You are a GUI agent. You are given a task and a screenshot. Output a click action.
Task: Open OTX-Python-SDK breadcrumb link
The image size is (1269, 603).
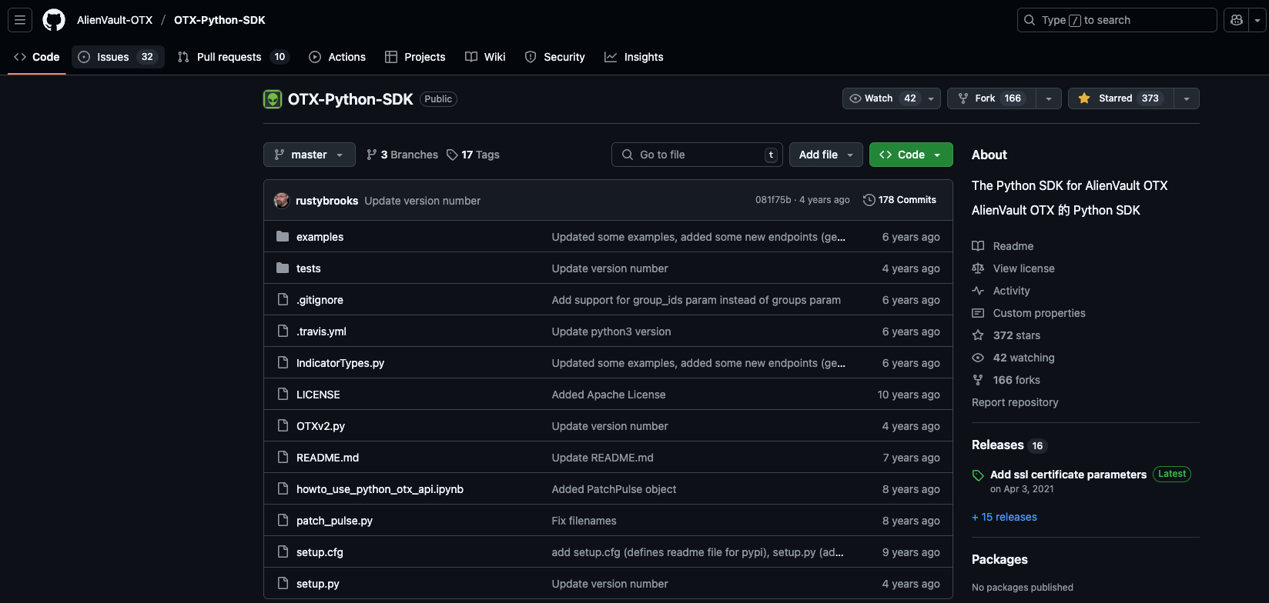point(219,20)
